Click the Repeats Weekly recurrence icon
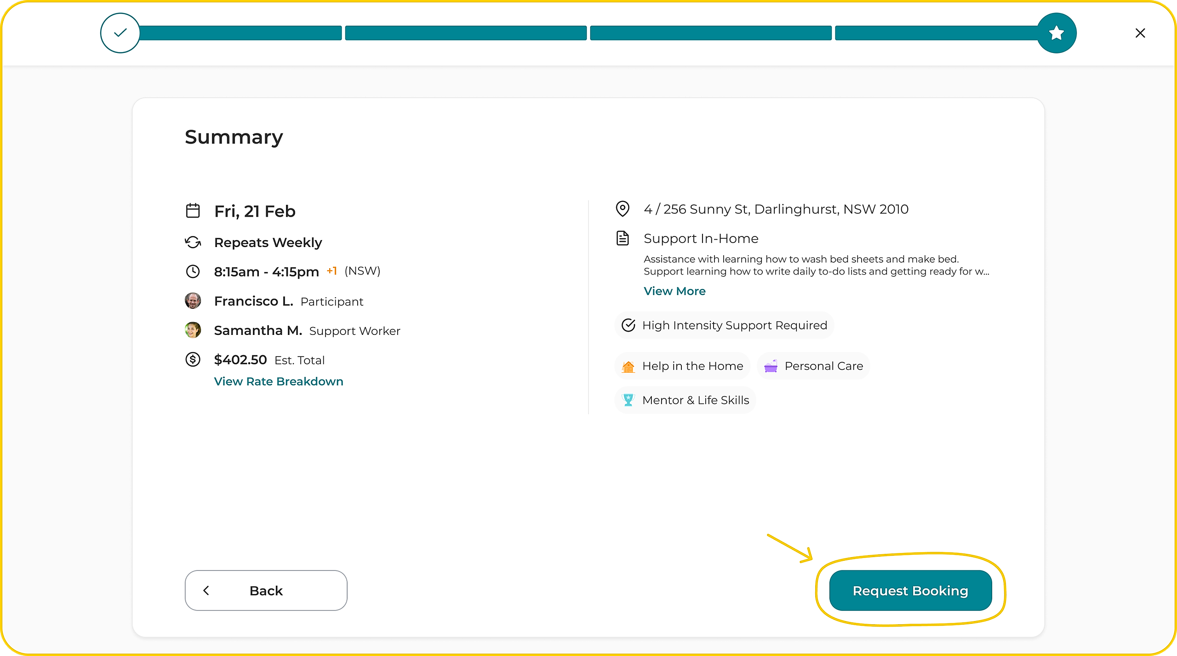The height and width of the screenshot is (656, 1177). tap(193, 242)
